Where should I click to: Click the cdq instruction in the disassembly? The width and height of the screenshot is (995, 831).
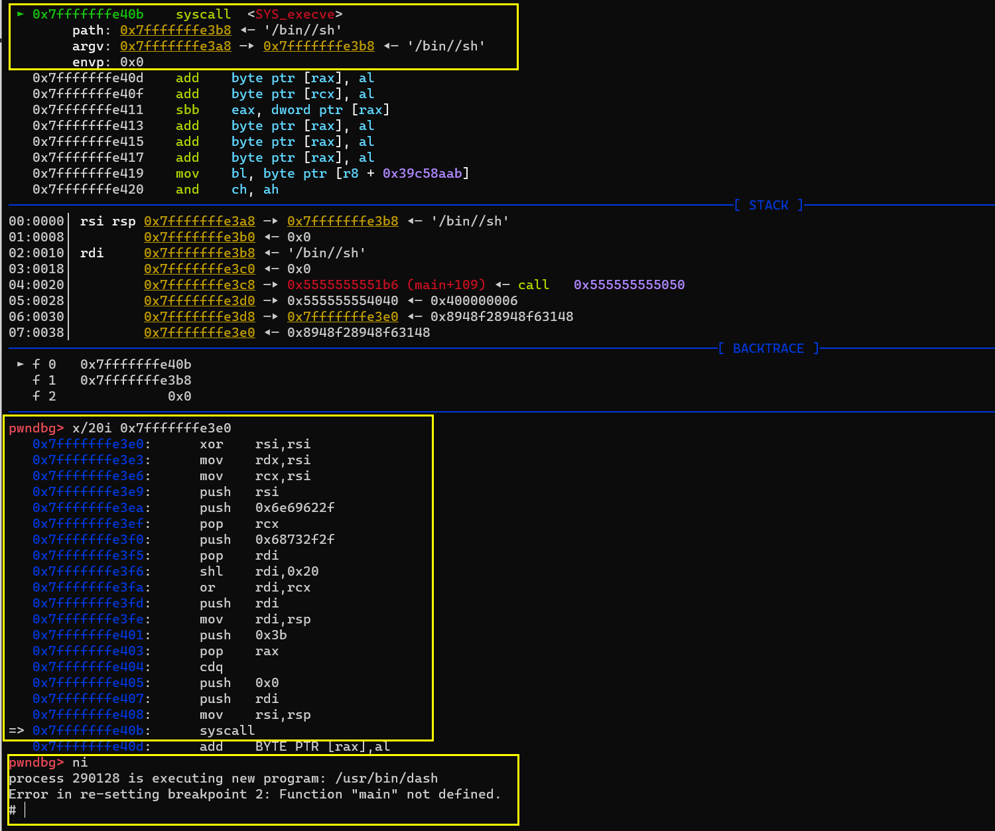[x=211, y=667]
